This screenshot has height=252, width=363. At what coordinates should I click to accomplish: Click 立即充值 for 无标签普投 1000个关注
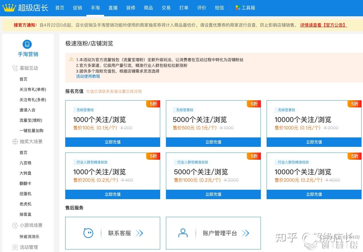point(113,142)
